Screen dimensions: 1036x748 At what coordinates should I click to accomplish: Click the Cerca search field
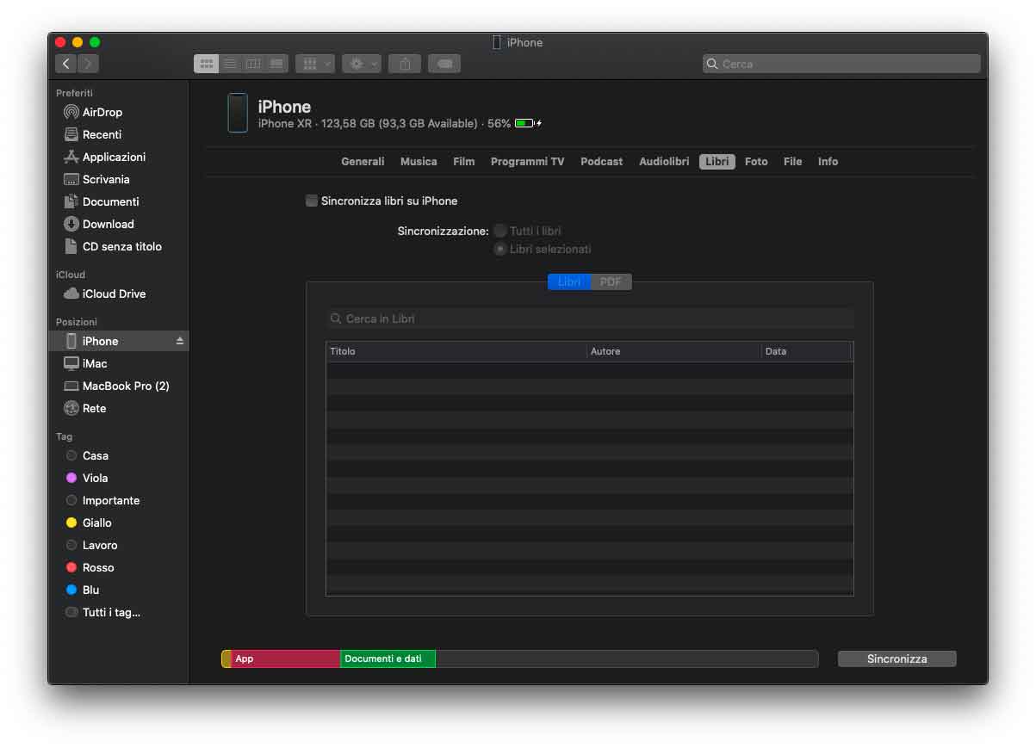pyautogui.click(x=841, y=64)
